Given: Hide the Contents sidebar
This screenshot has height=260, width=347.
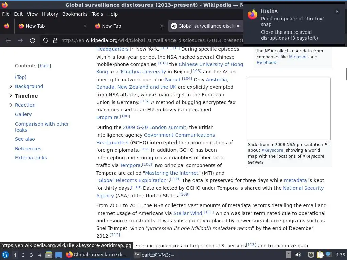Looking at the screenshot, I should (x=44, y=66).
